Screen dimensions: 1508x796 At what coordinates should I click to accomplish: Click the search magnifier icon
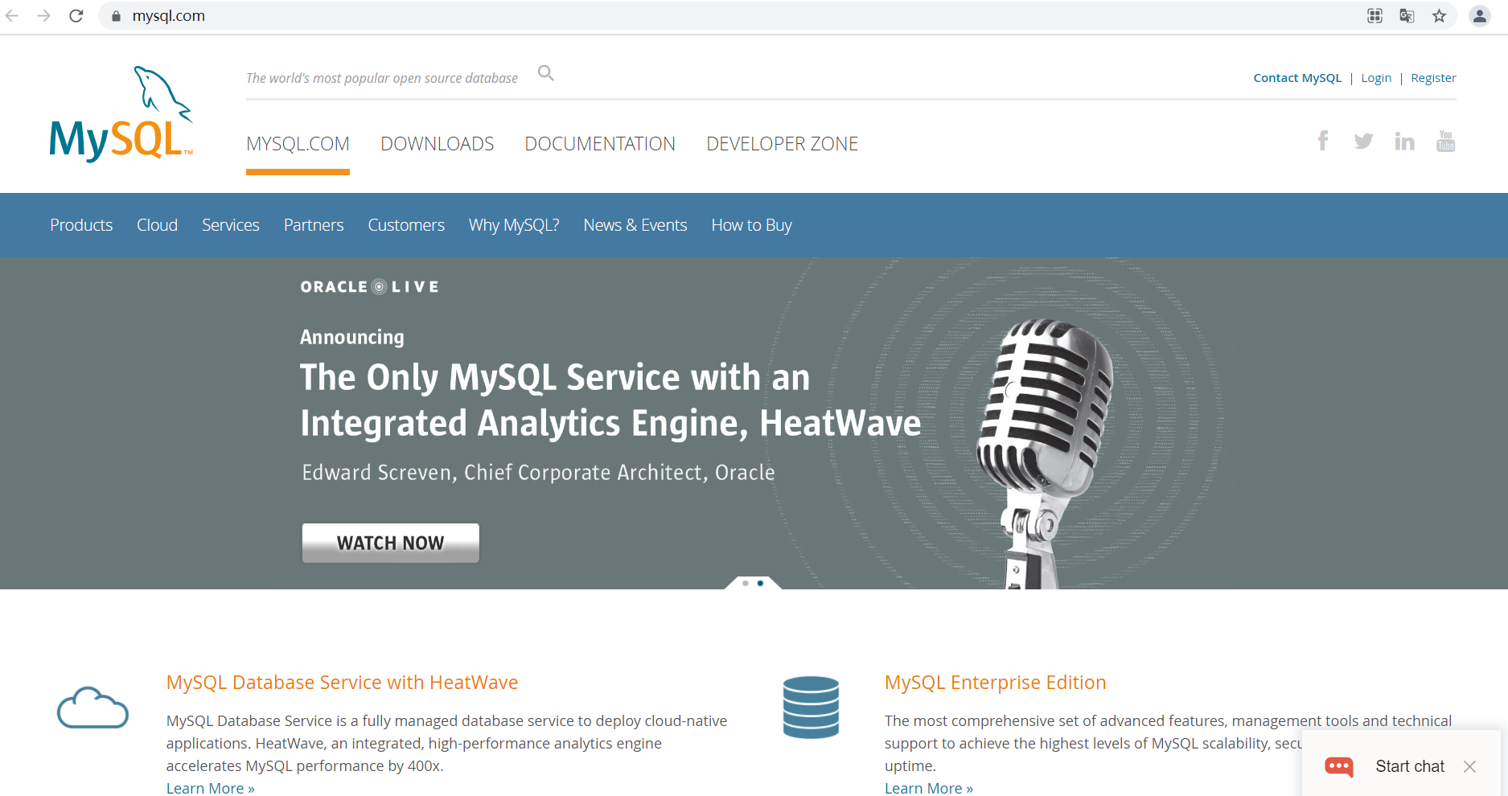(x=545, y=72)
